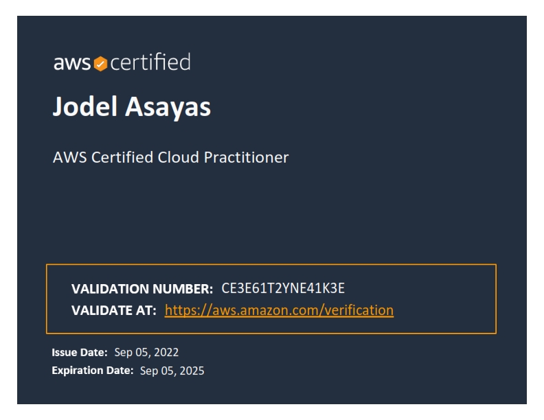Image resolution: width=544 pixels, height=420 pixels.
Task: Click the first name 'Jodel'
Action: 85,106
